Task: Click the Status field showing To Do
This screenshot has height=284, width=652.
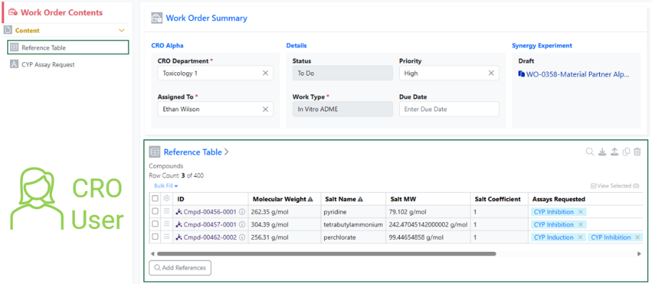Action: tap(343, 73)
